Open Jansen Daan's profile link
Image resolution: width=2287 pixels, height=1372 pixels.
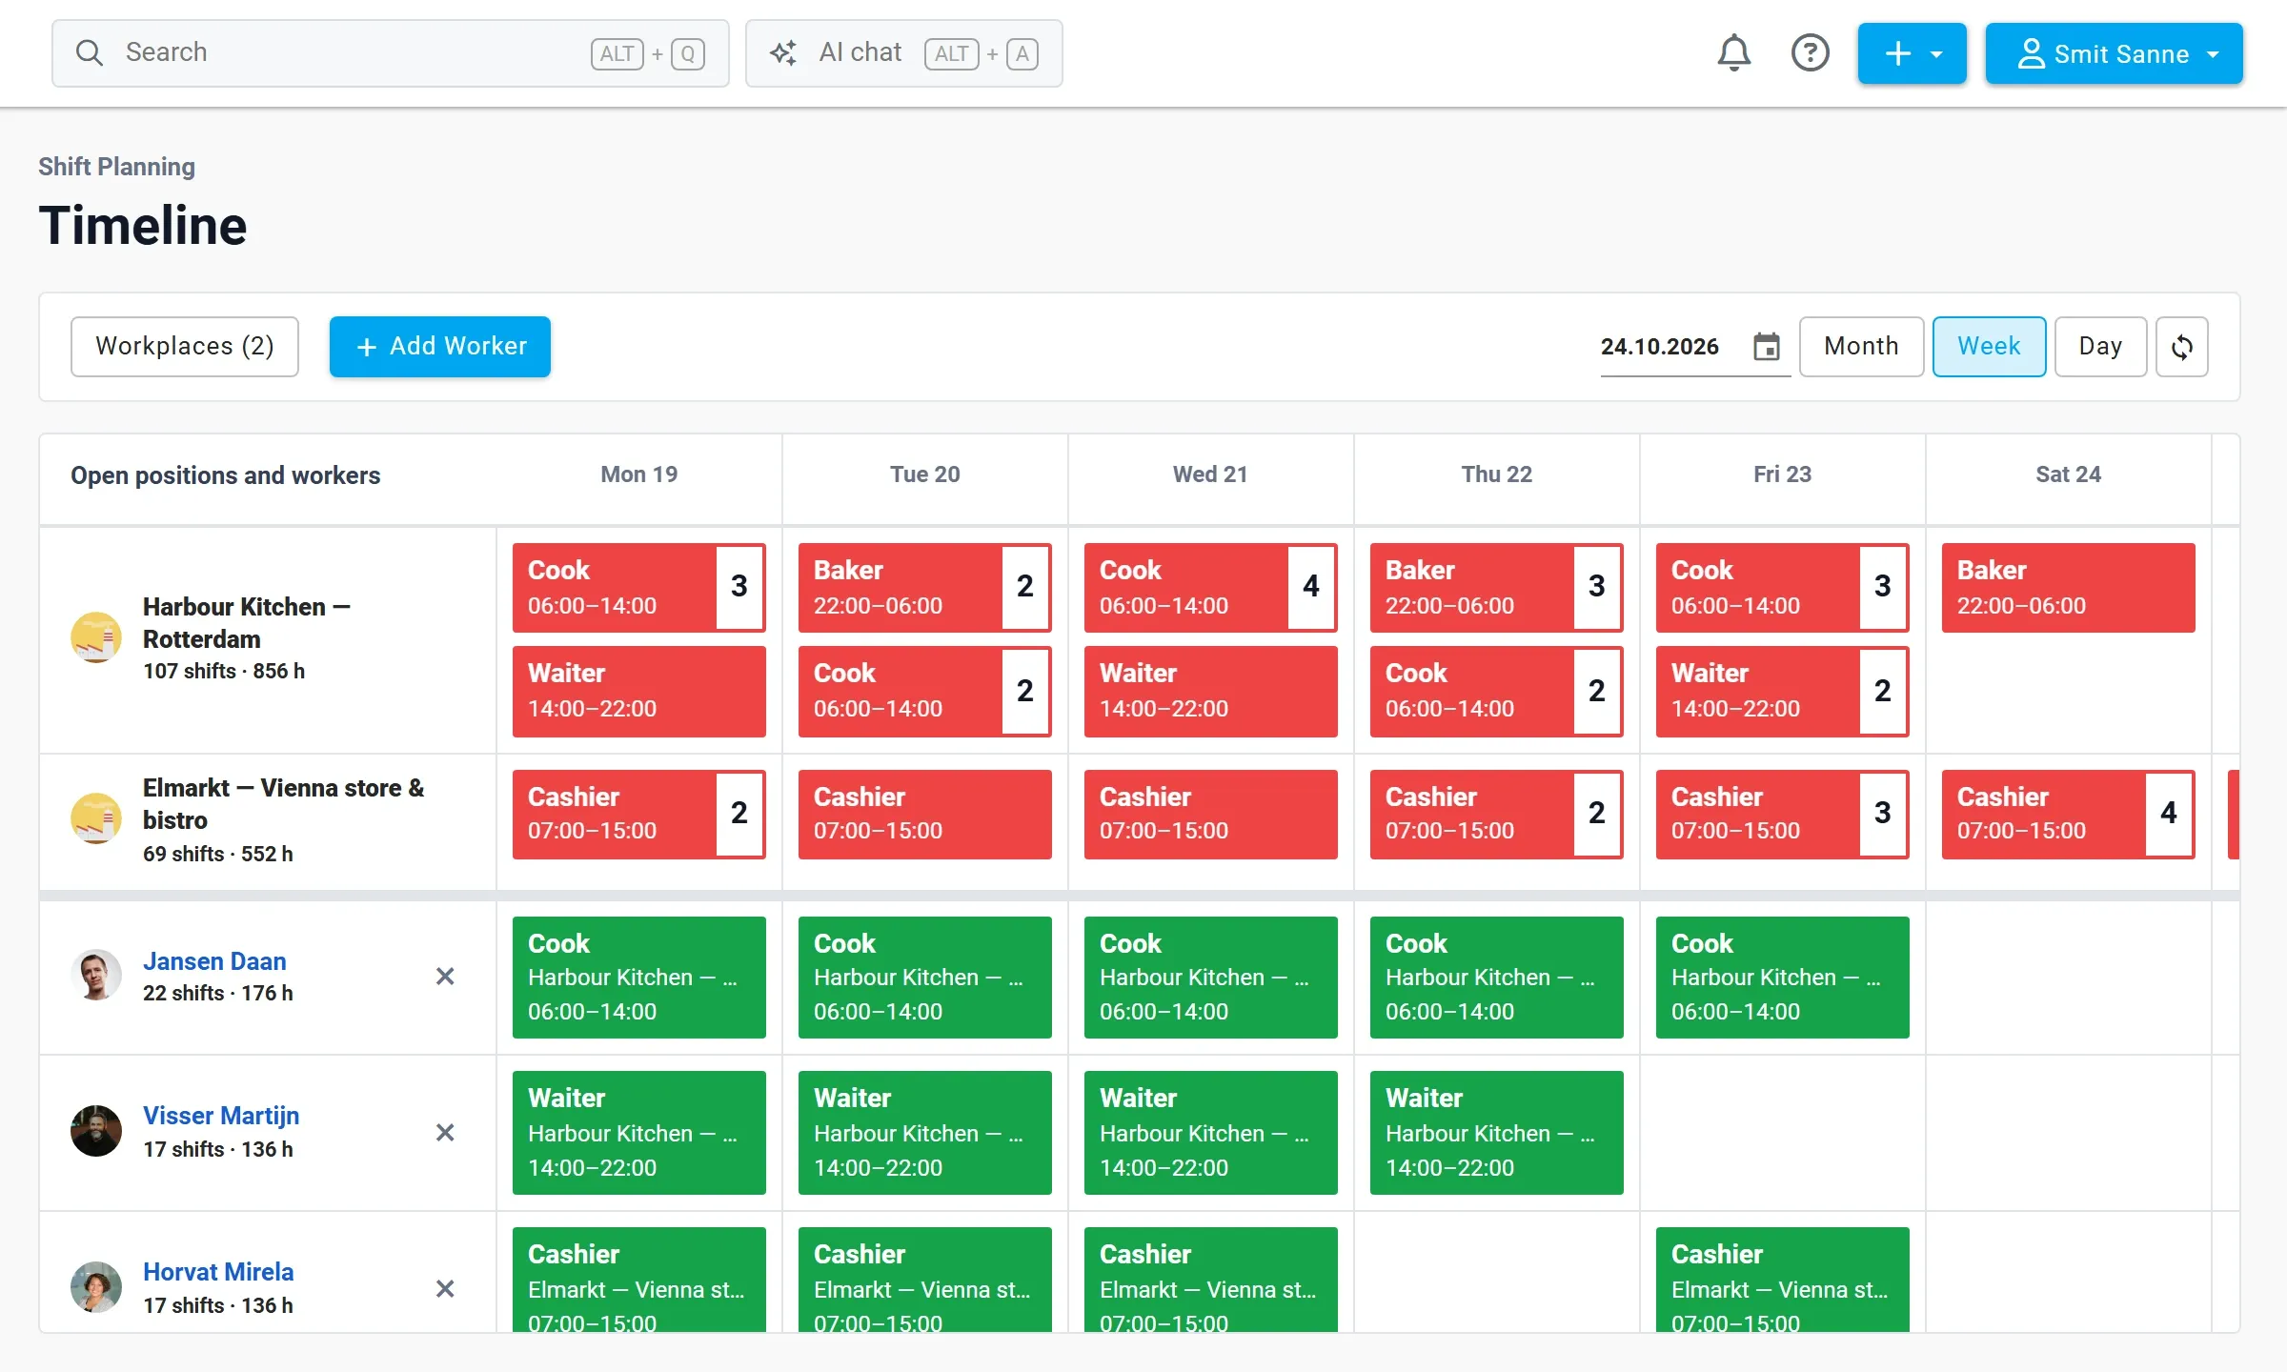[214, 961]
